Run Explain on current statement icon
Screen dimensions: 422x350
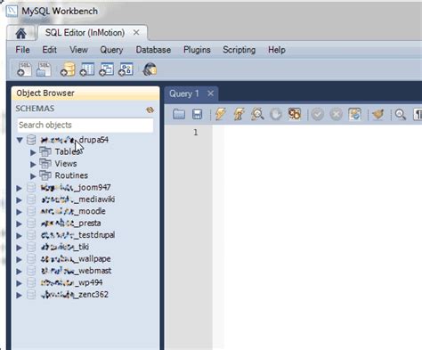point(257,114)
